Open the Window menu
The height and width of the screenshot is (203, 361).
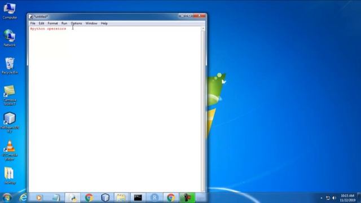tap(91, 23)
